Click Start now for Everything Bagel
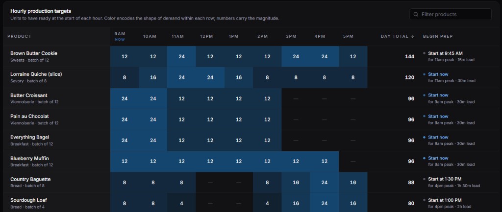 point(438,137)
